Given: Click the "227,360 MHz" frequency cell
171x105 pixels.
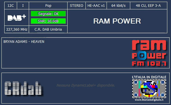Looking at the screenshot, I should (x=17, y=29).
